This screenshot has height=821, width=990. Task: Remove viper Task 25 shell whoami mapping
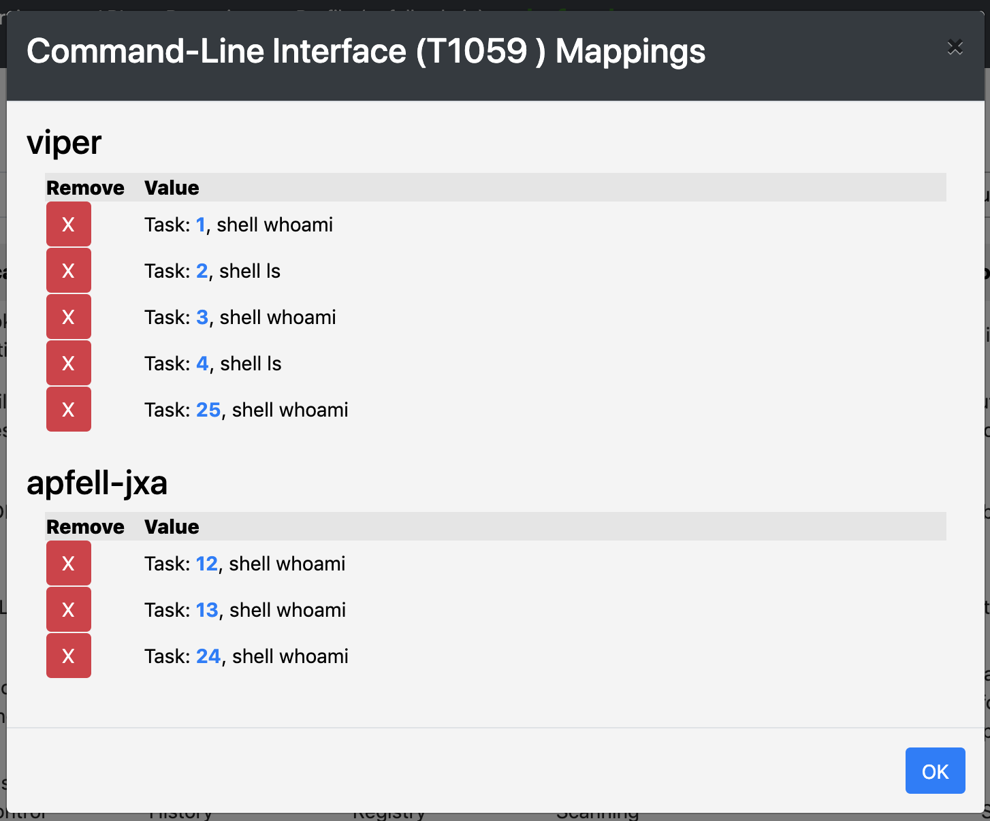68,410
